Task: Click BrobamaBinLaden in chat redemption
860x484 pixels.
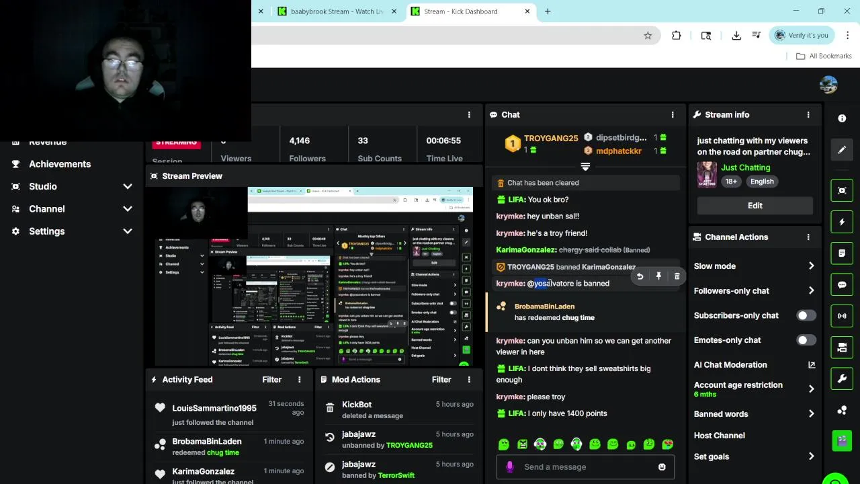Action: tap(544, 307)
